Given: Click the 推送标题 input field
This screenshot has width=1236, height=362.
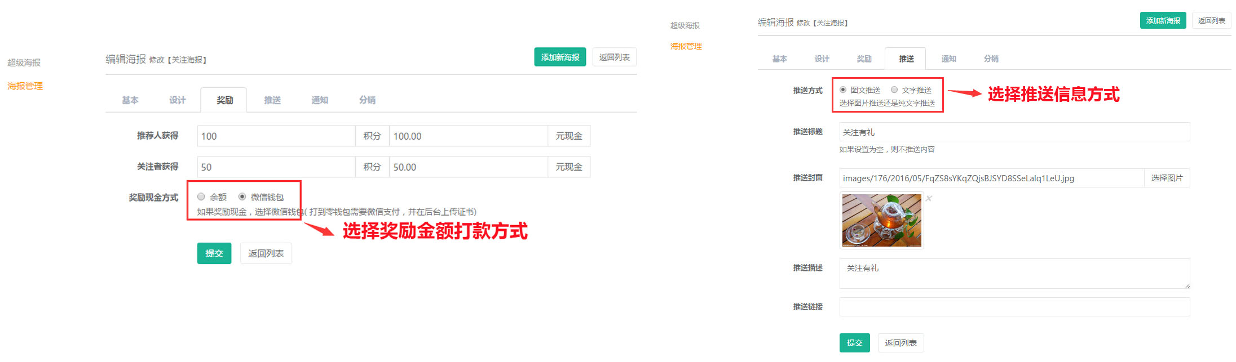Looking at the screenshot, I should pyautogui.click(x=1014, y=132).
